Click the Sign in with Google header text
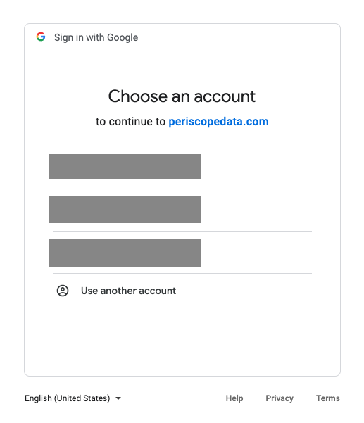364x423 pixels. pos(96,37)
